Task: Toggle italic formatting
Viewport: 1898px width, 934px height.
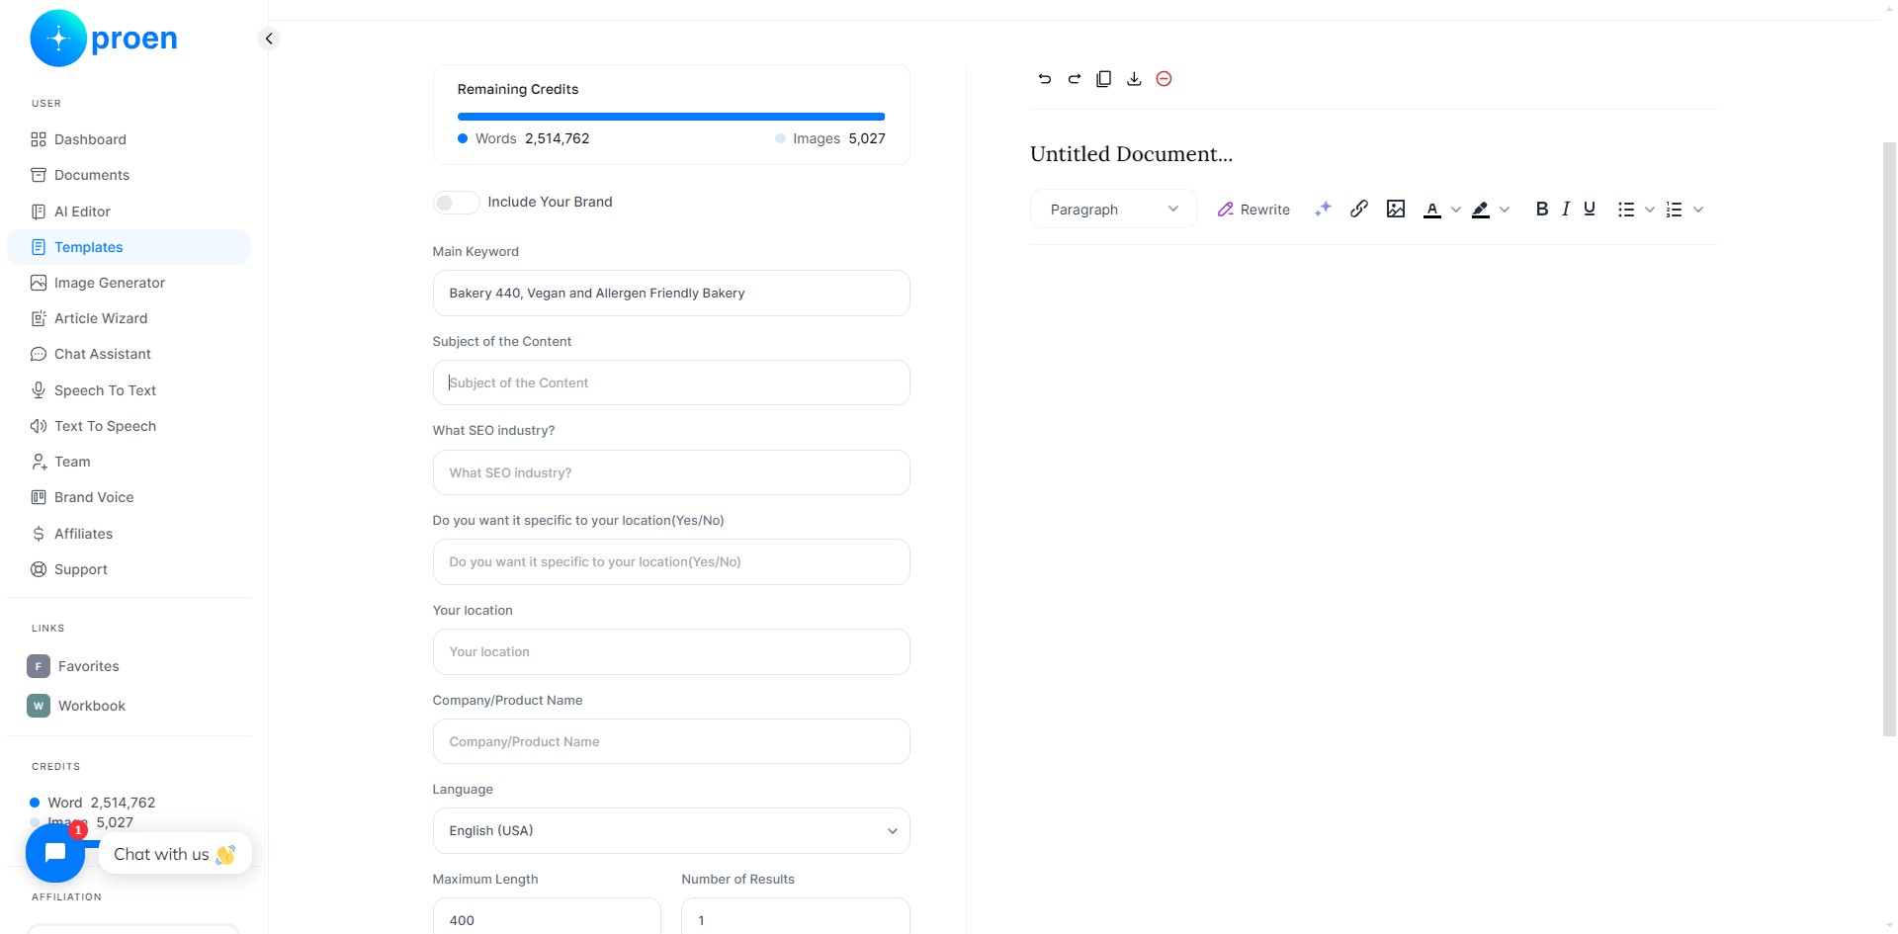Action: coord(1566,209)
